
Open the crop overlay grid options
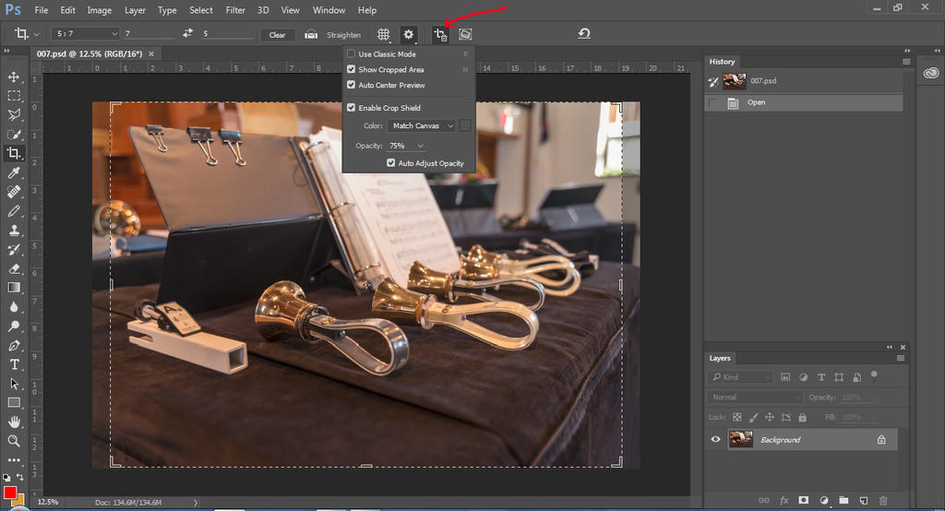click(x=383, y=34)
